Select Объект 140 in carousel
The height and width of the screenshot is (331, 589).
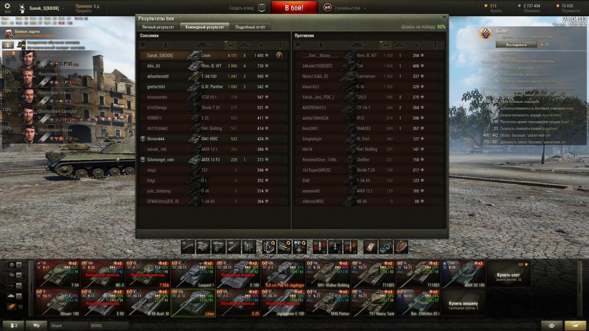click(x=57, y=303)
